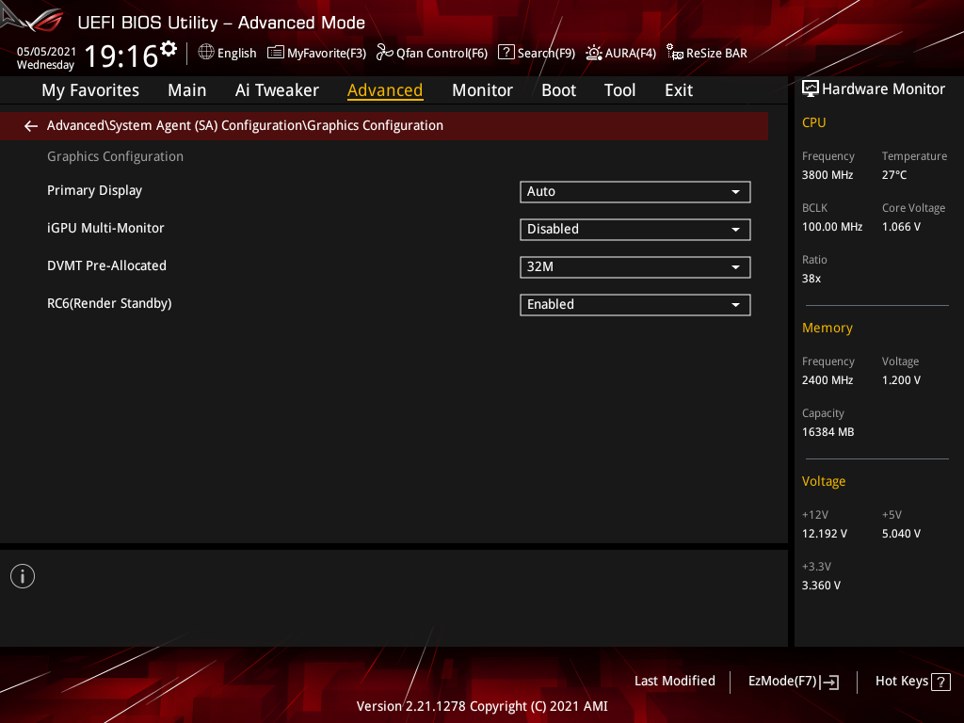Click the back arrow in the breadcrumb bar

pyautogui.click(x=31, y=126)
